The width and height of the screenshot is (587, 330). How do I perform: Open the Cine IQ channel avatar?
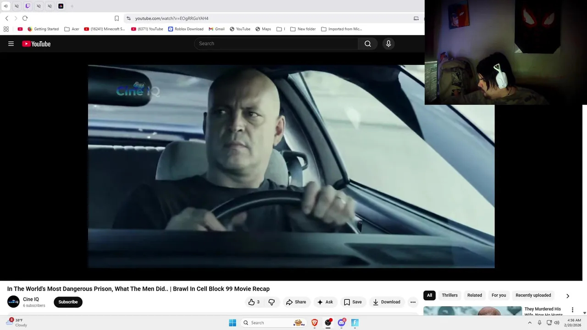pos(13,302)
